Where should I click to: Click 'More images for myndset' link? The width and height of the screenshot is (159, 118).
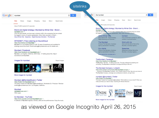coord(23,75)
